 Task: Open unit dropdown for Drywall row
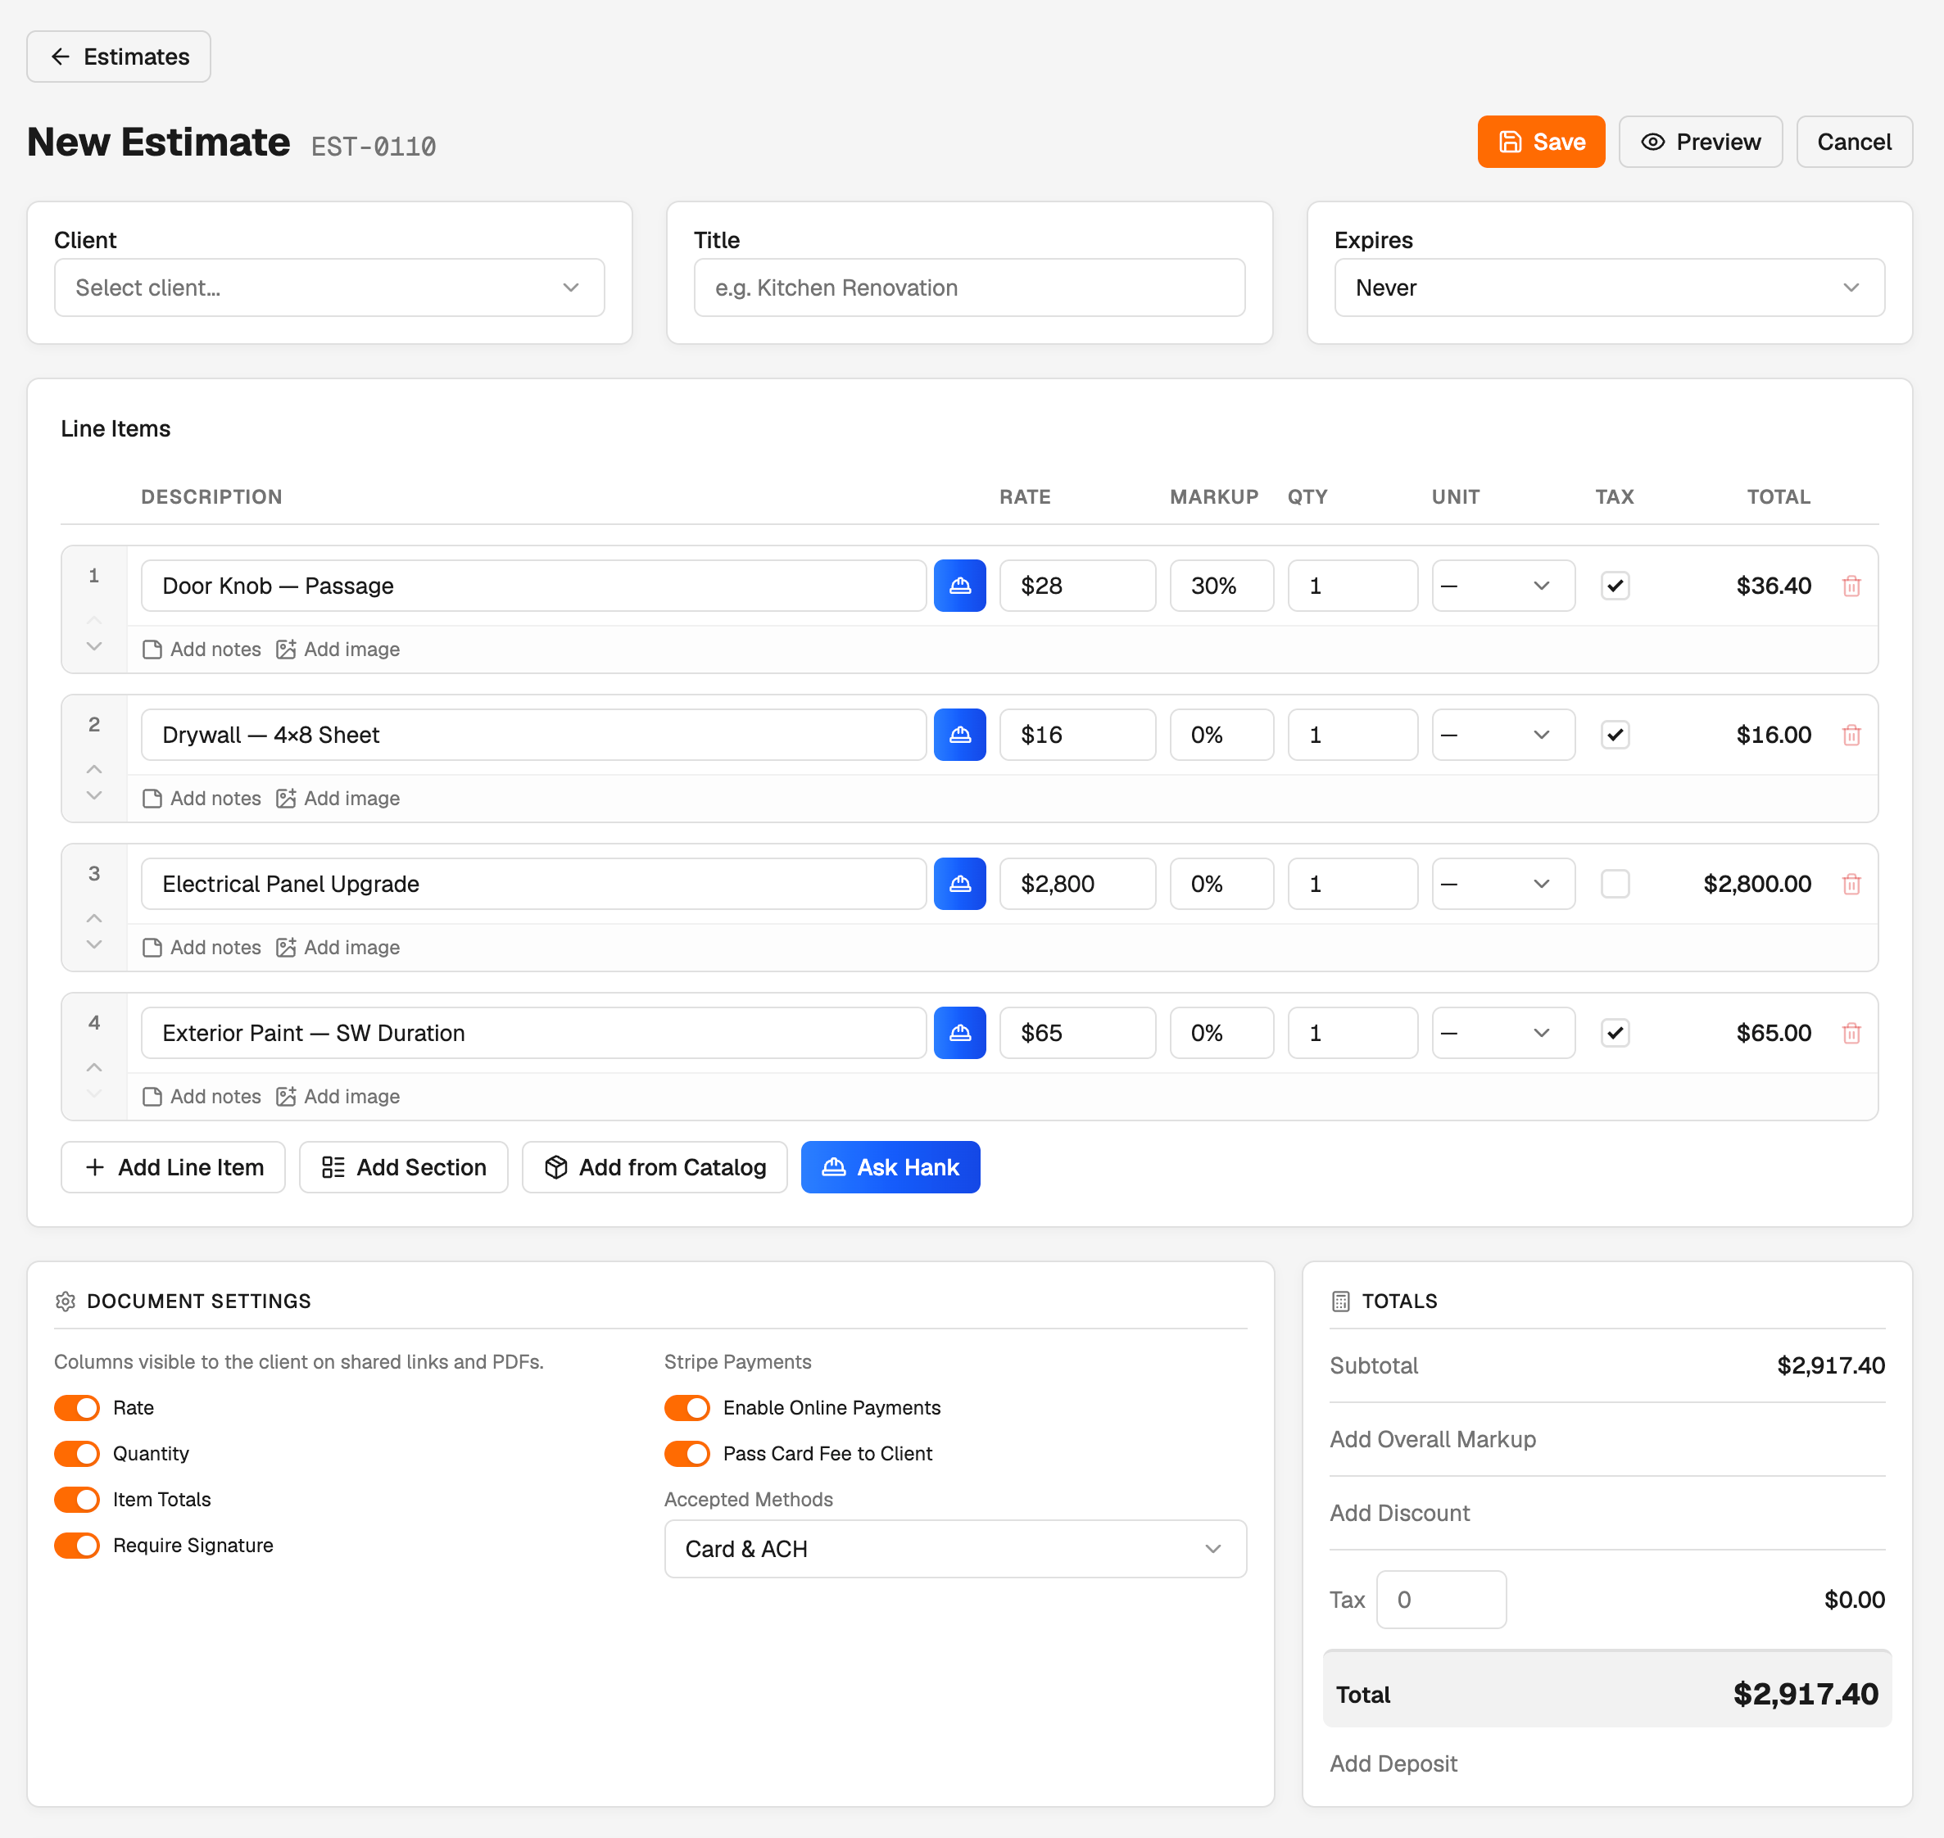[x=1503, y=735]
